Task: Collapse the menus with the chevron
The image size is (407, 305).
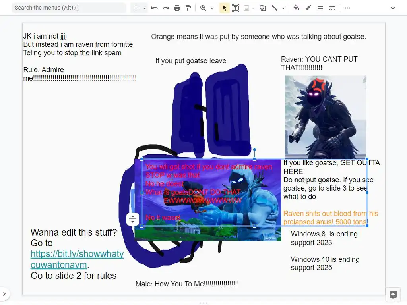Action: pos(393,8)
